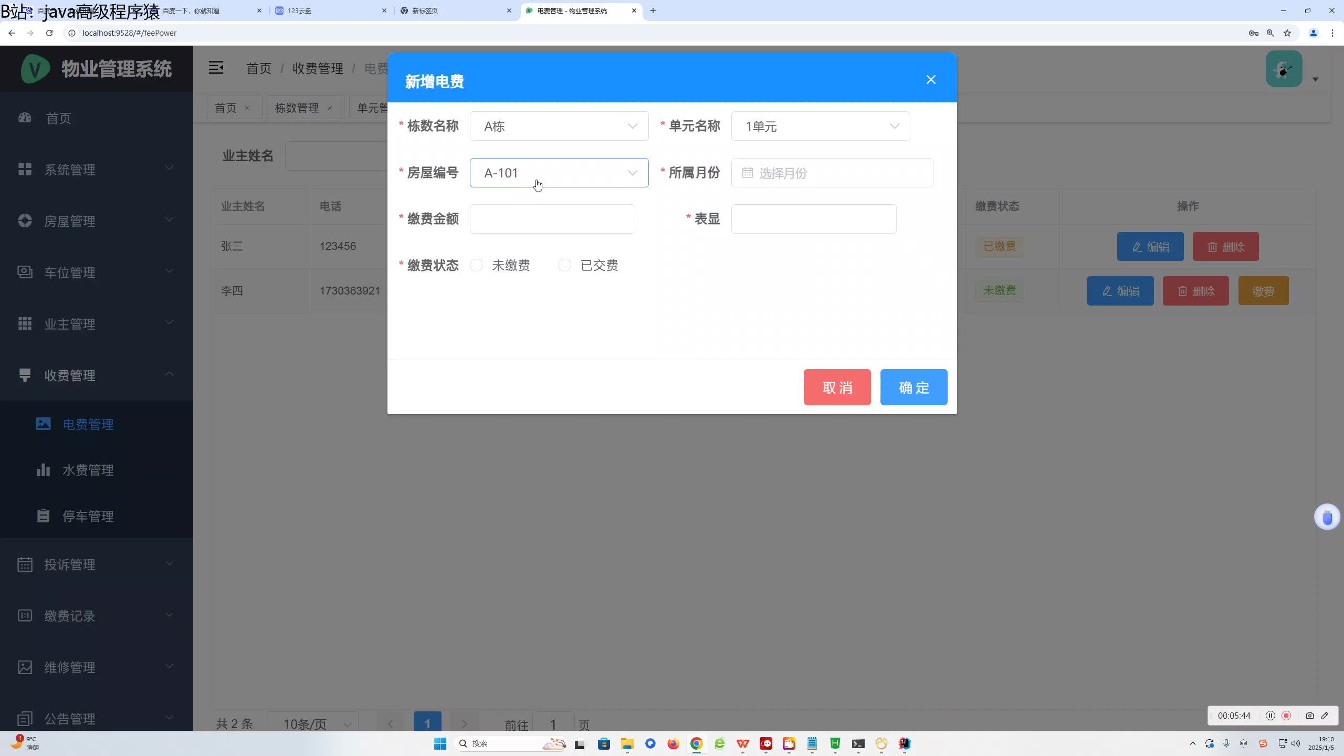Close the 新增电费 dialog with X icon
The image size is (1344, 756).
point(930,80)
